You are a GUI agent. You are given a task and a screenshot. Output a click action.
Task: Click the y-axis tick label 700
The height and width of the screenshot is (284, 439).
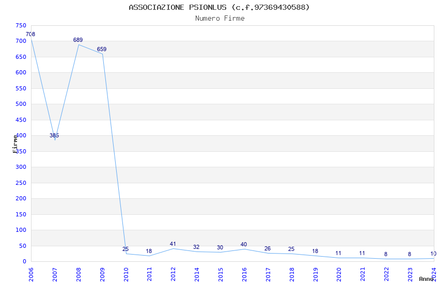tap(21, 41)
